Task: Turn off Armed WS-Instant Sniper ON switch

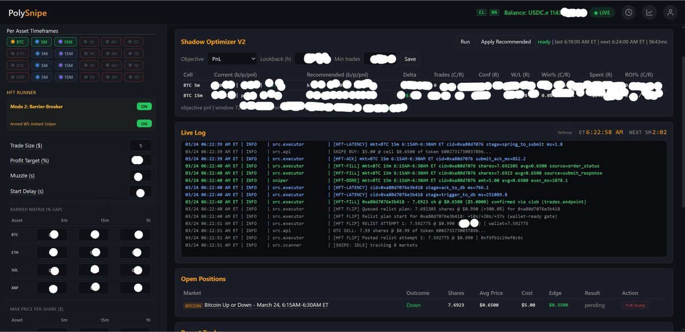Action: point(144,123)
